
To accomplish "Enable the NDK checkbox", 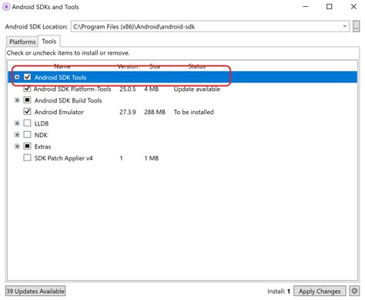I will click(x=27, y=135).
